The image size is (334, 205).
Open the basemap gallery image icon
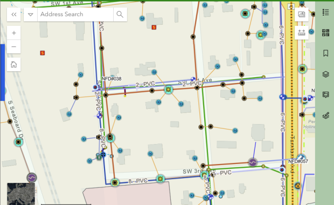click(x=302, y=15)
